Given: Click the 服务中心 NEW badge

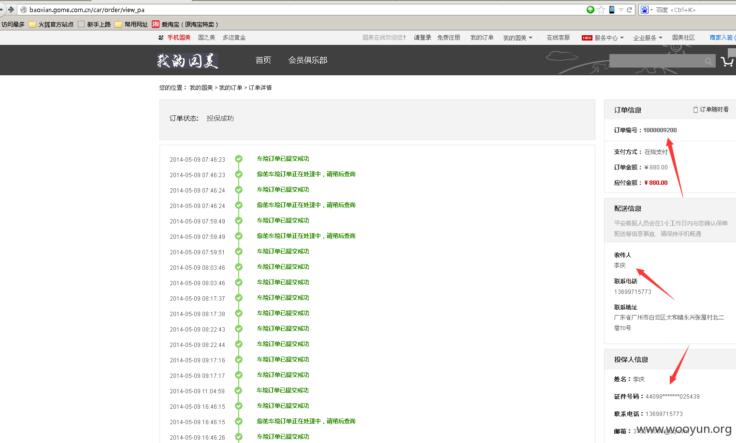Looking at the screenshot, I should click(587, 38).
